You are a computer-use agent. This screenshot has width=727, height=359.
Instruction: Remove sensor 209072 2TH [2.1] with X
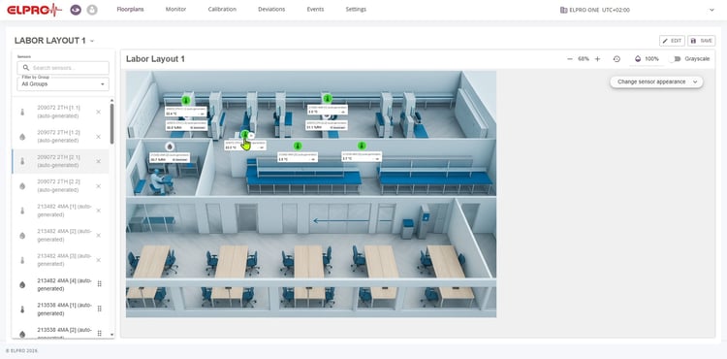pos(98,161)
